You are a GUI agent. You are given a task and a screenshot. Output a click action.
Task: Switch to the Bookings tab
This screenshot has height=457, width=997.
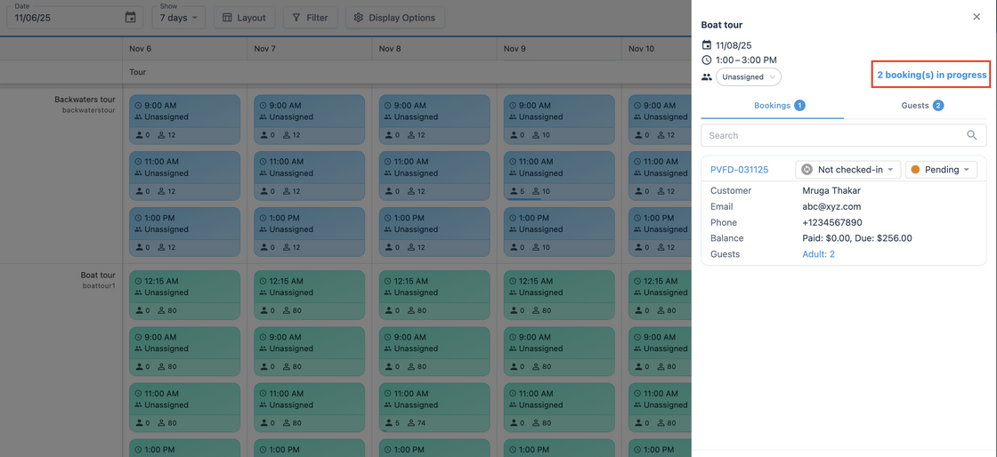[773, 106]
